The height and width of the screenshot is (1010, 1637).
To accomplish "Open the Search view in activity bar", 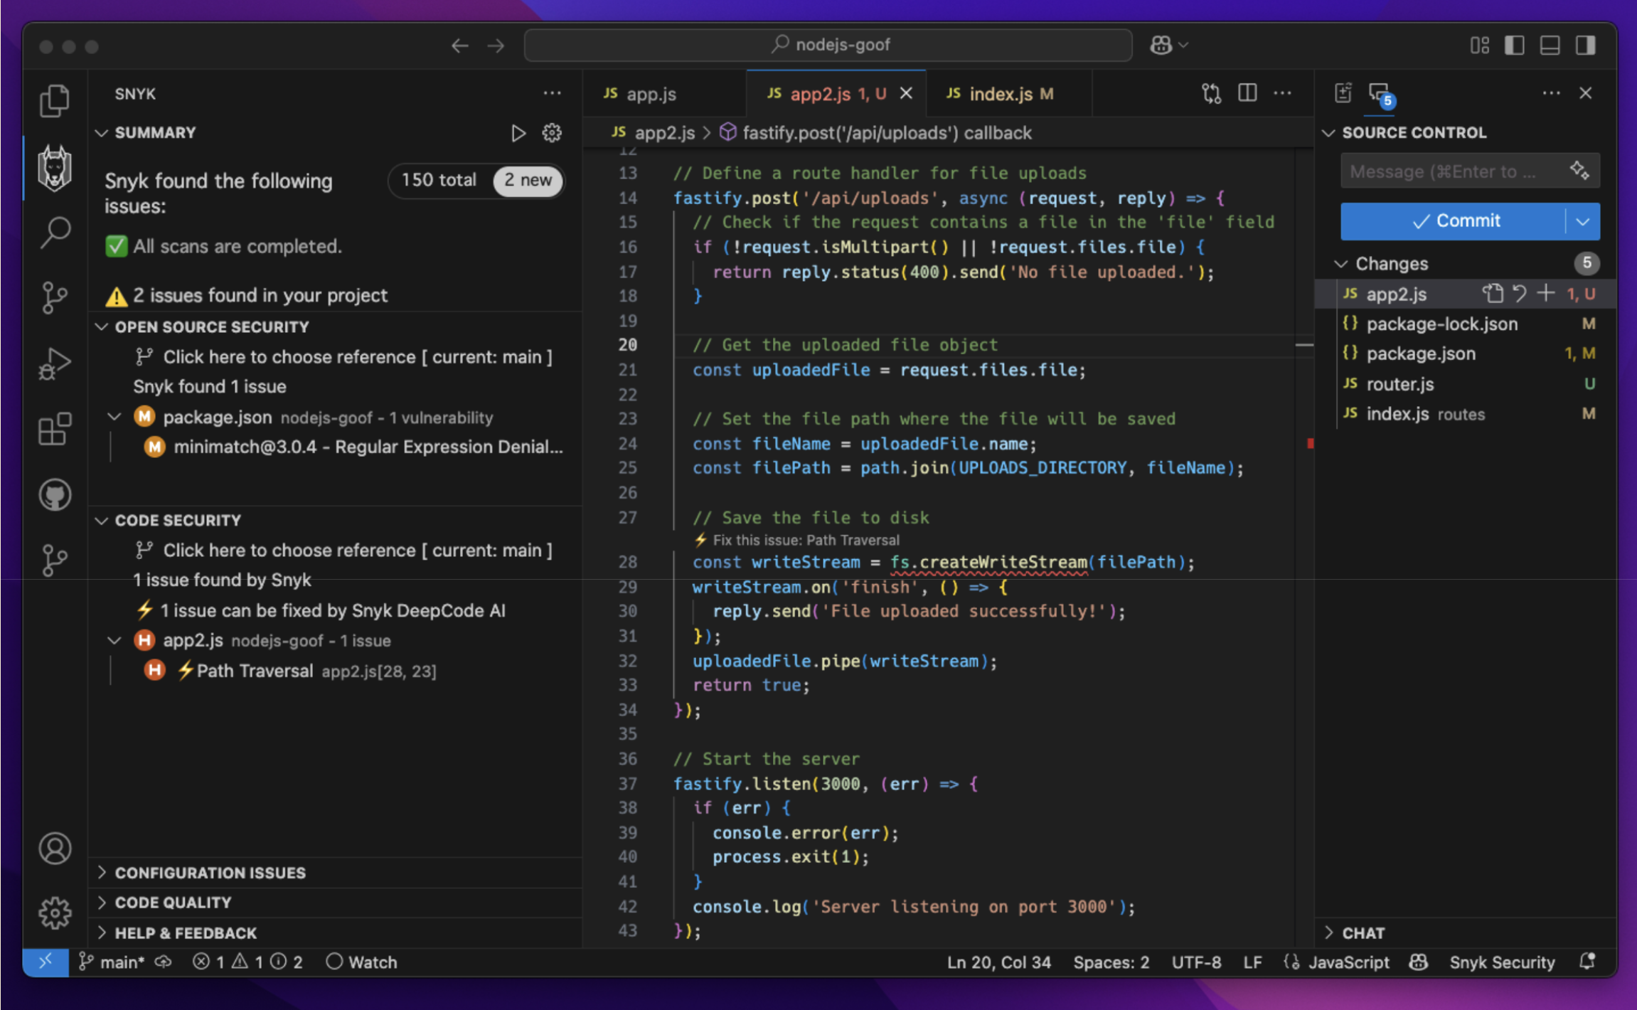I will (54, 232).
